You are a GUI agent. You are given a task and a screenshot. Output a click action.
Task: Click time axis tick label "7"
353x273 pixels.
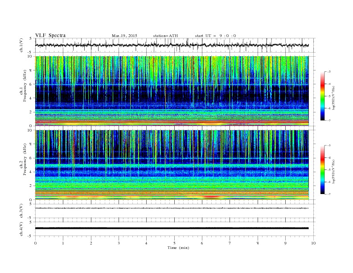[x=230, y=243]
